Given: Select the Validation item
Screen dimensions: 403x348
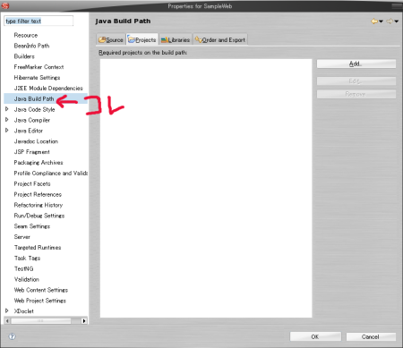Looking at the screenshot, I should pos(27,279).
